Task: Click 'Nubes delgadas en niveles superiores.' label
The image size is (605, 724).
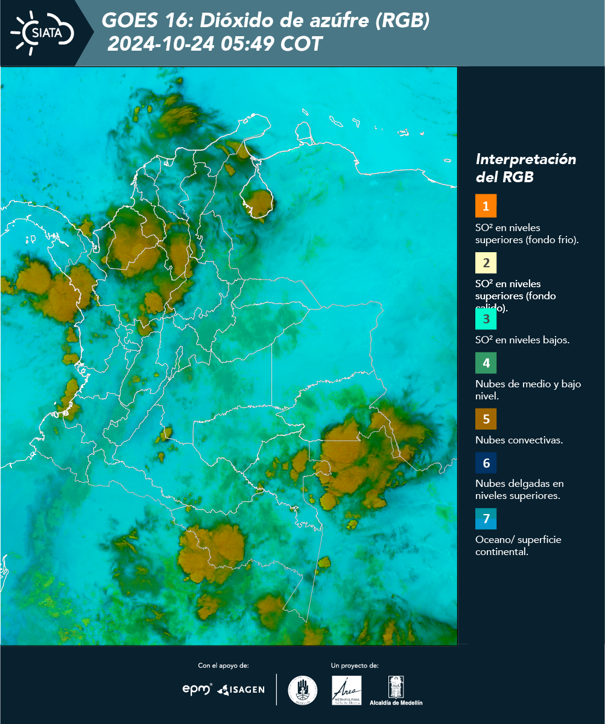Action: 519,489
